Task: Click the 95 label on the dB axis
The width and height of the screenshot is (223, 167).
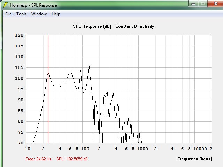Action: (x=21, y=89)
